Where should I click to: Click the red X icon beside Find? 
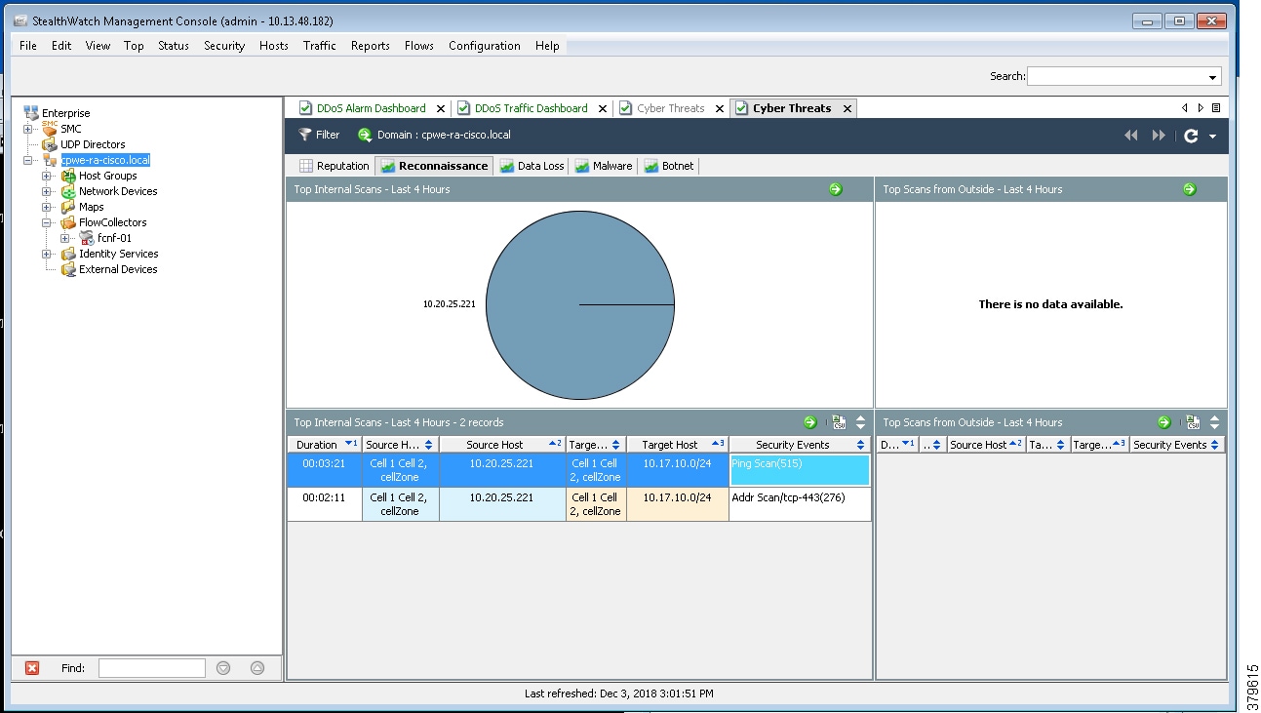click(32, 668)
